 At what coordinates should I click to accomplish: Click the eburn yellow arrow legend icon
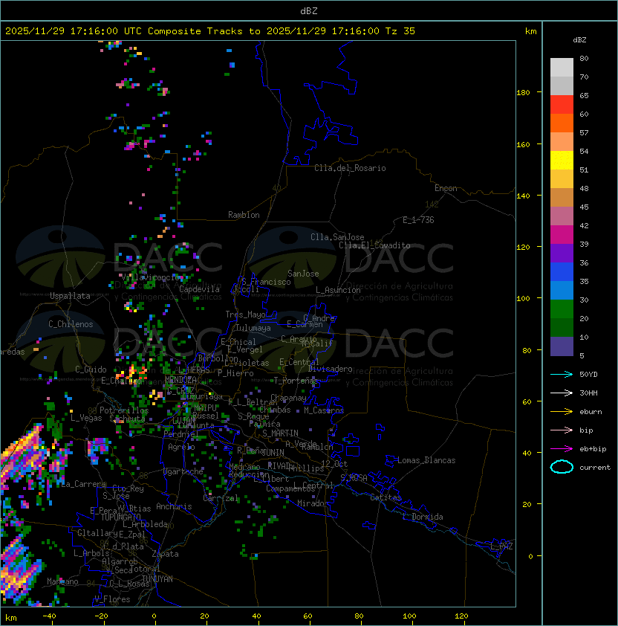coord(562,412)
